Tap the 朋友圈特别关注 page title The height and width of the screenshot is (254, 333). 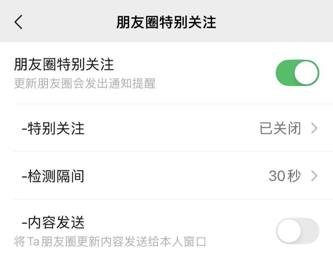[x=166, y=22]
